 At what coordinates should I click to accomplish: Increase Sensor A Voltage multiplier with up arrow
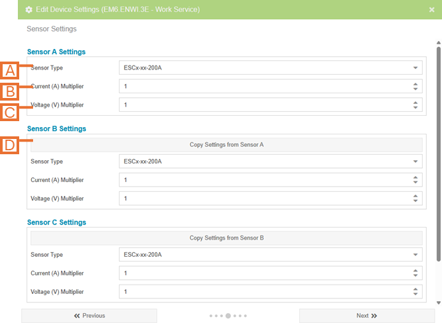416,103
